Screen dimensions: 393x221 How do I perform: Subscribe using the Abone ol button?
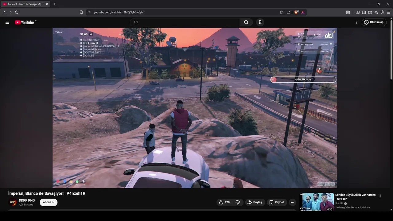[x=49, y=202]
